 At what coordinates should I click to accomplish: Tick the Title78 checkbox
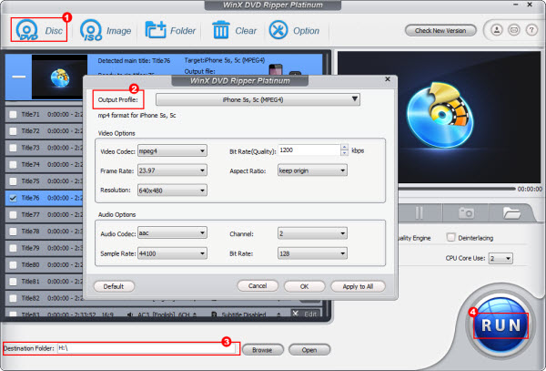(13, 232)
